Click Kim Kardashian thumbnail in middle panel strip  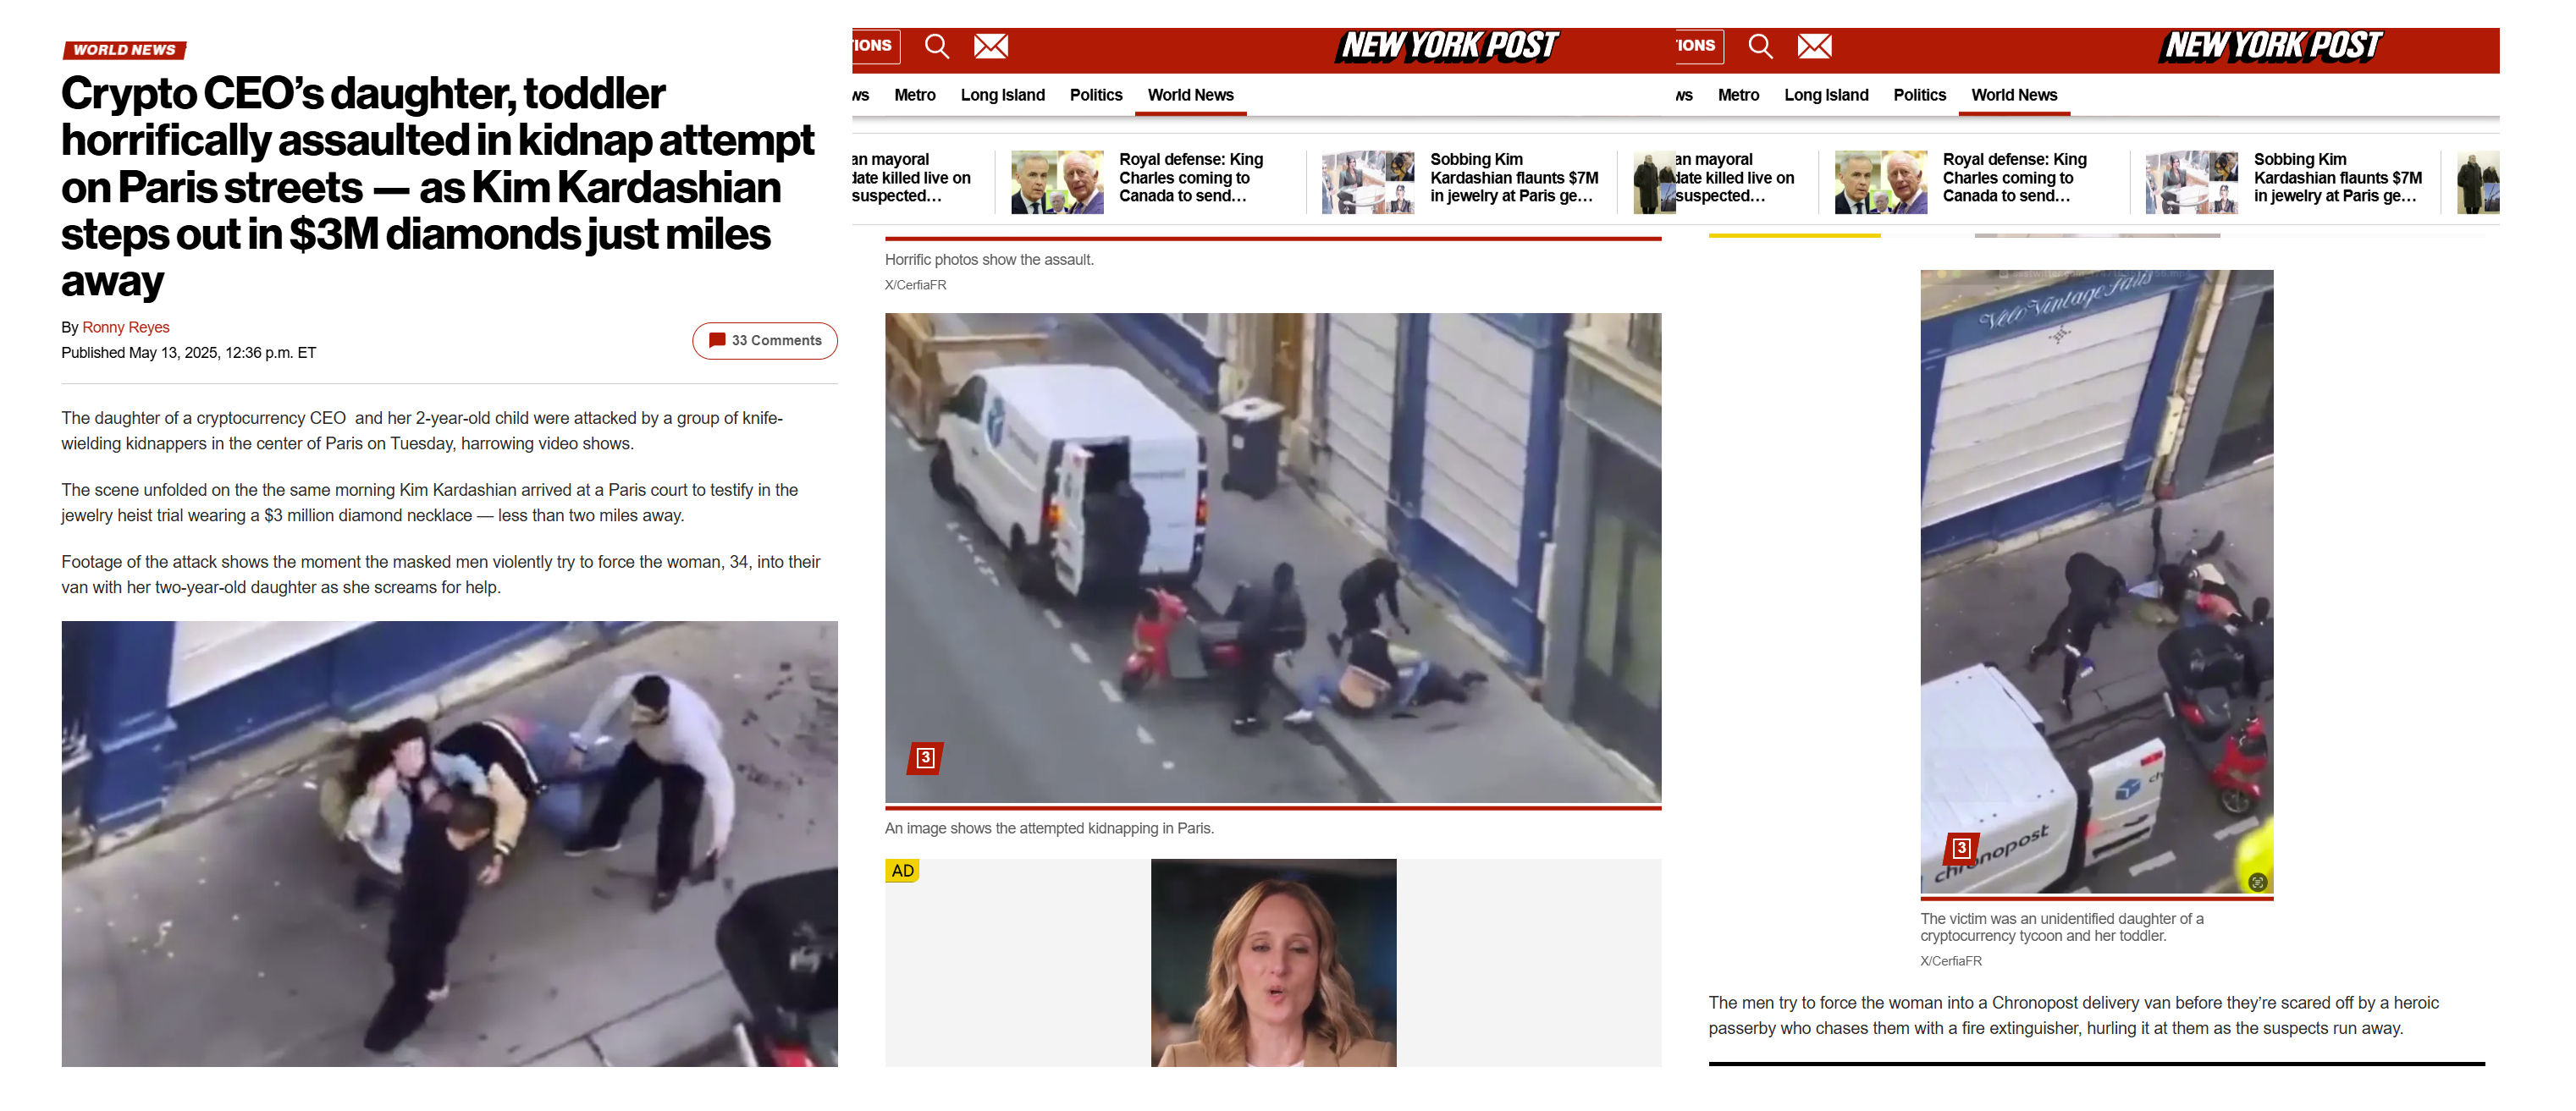tap(1368, 182)
